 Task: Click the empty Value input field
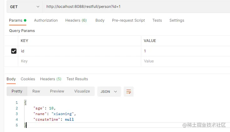185,61
